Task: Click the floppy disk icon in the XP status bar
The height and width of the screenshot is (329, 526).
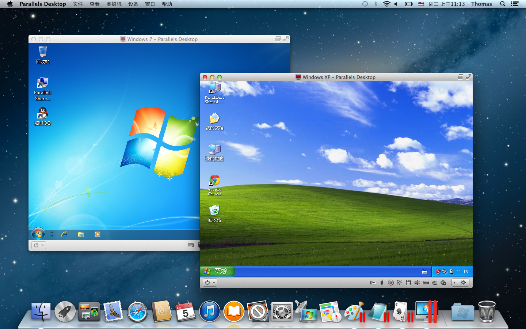Action: pyautogui.click(x=408, y=283)
